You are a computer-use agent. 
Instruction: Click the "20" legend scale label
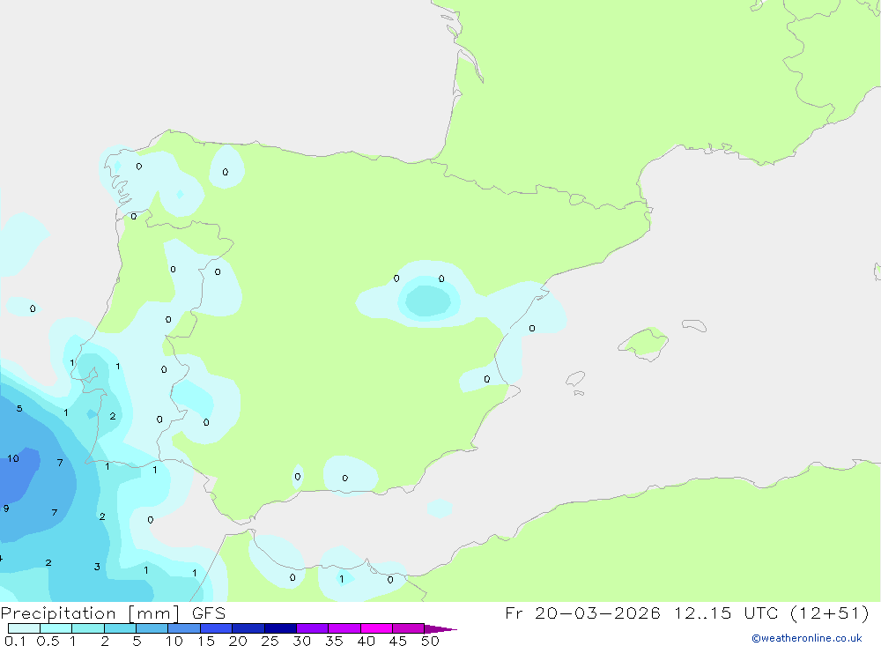pos(238,641)
